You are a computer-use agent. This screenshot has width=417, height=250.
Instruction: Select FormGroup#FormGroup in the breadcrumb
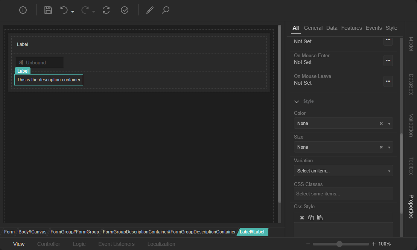coord(75,232)
